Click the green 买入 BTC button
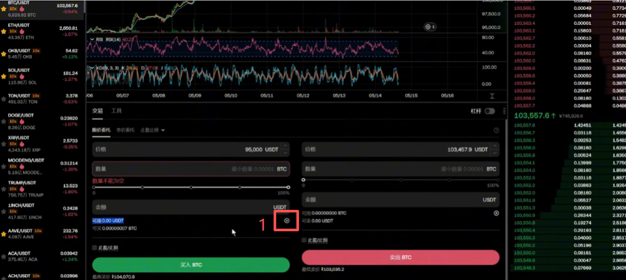Image resolution: width=626 pixels, height=280 pixels. click(x=191, y=265)
